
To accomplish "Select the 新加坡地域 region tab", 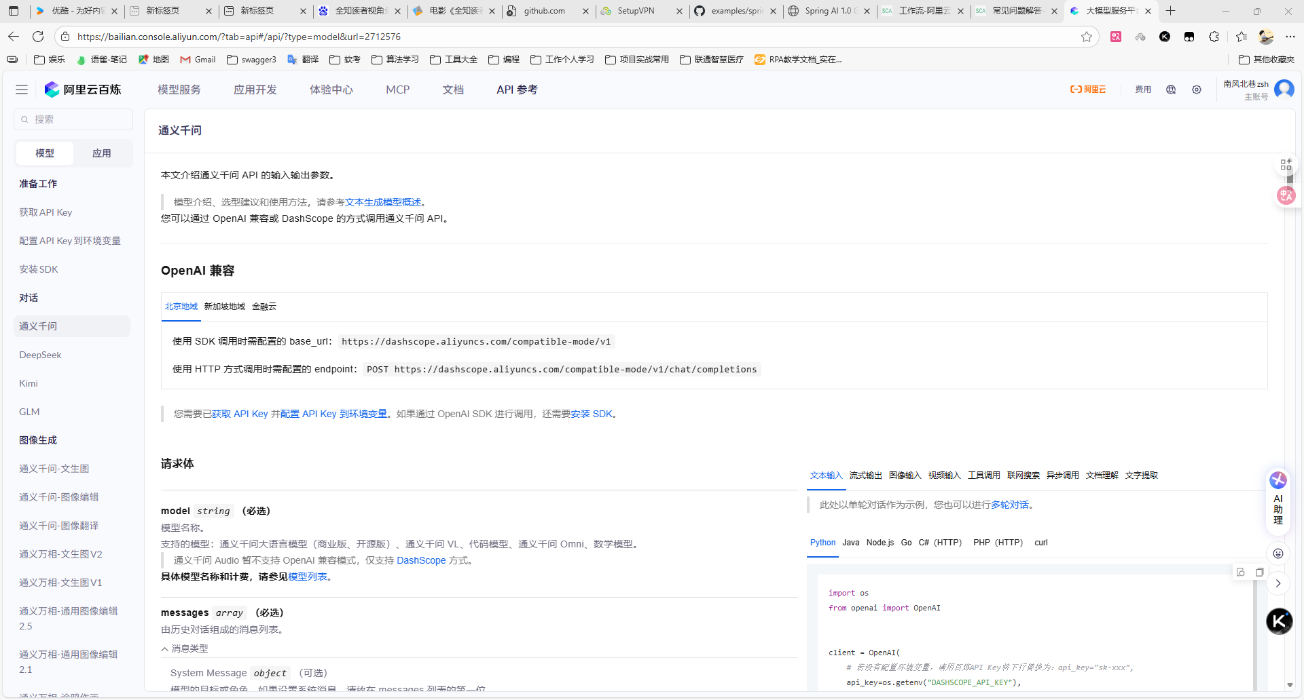I will [224, 307].
